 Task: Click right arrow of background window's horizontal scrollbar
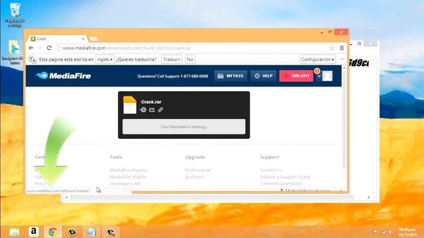(x=368, y=198)
